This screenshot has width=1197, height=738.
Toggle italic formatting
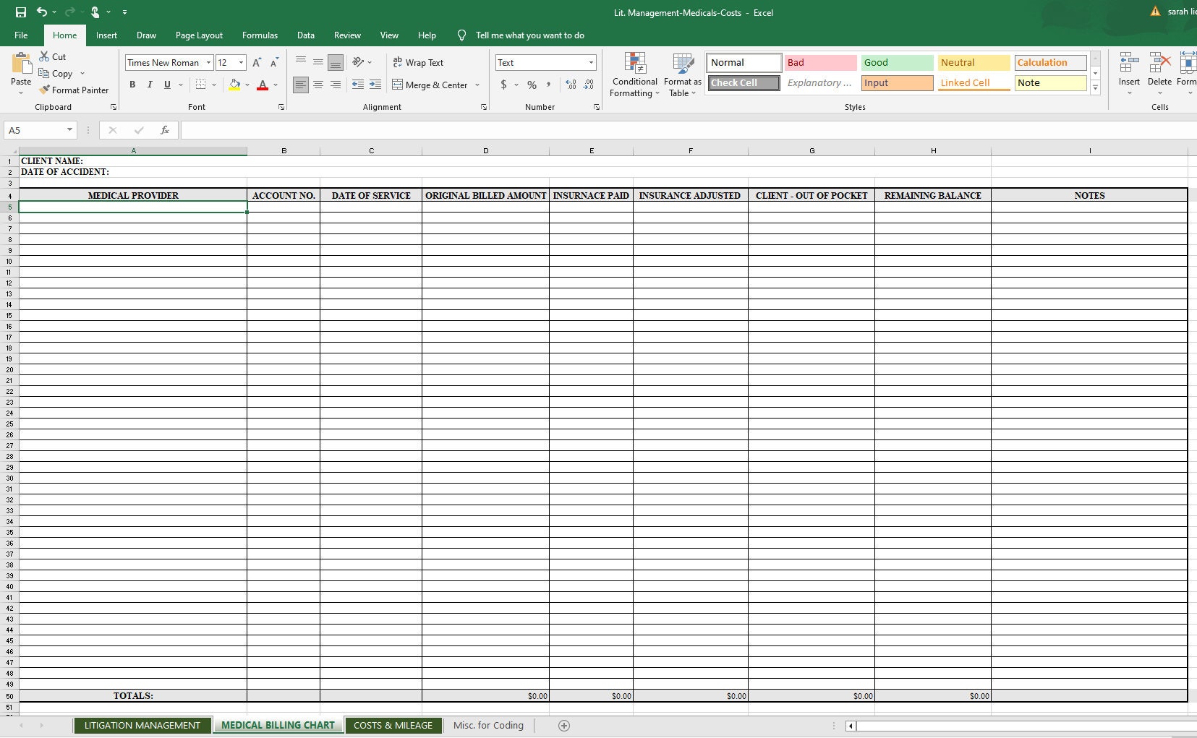[x=150, y=85]
